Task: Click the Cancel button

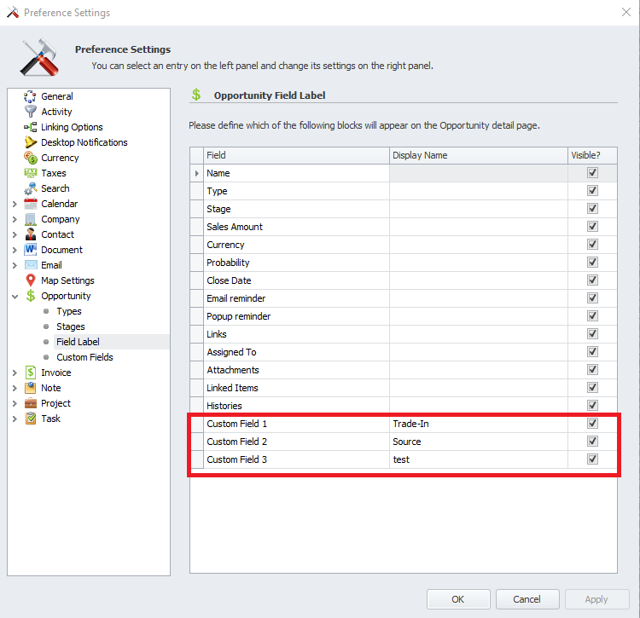Action: (x=528, y=598)
